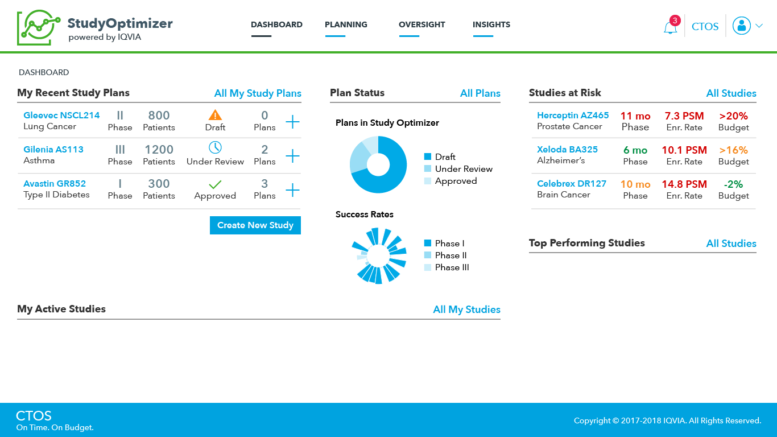Click the Plans in Study Optimizer donut chart

[378, 165]
